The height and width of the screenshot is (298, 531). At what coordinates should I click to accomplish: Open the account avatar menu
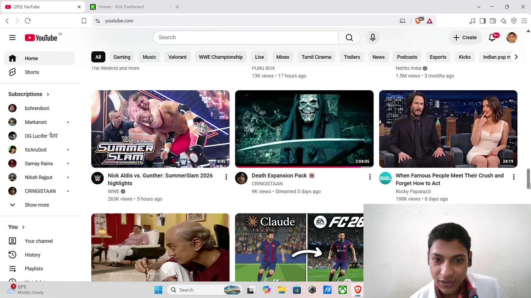[512, 37]
